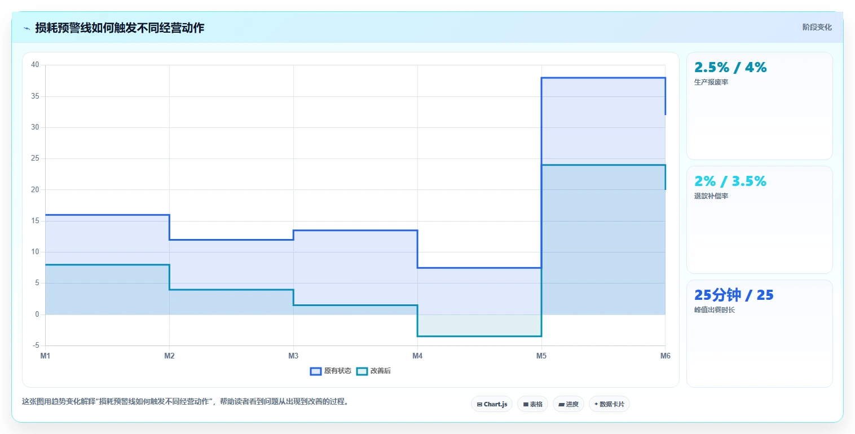Click the y-axis value 35
Screen dimensions: 855x434
pyautogui.click(x=35, y=96)
